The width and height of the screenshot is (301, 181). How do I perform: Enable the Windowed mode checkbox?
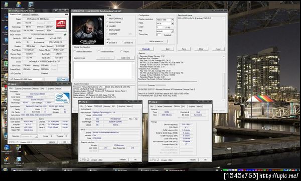click(99, 52)
